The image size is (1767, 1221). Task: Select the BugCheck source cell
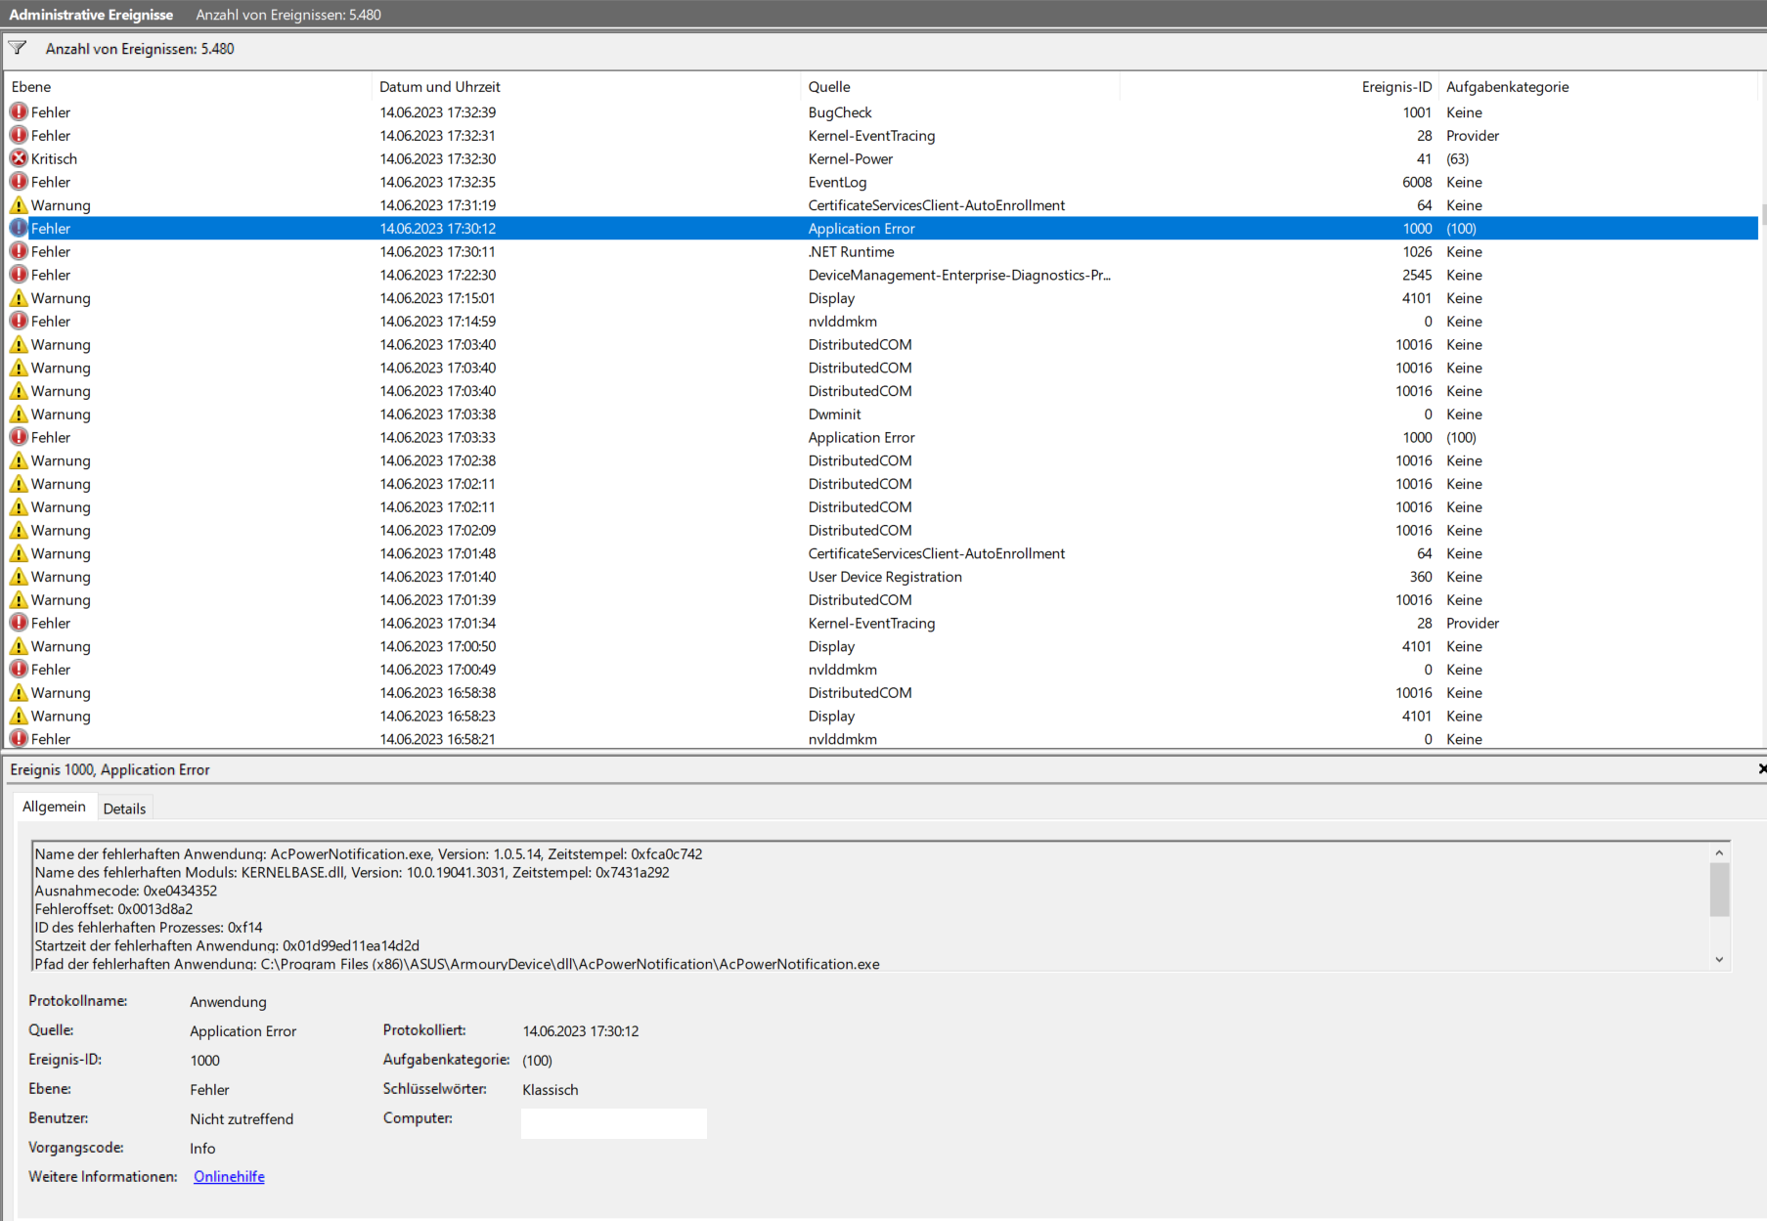(840, 112)
